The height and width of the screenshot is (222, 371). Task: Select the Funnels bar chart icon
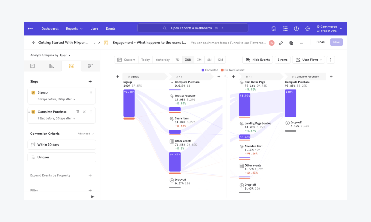pyautogui.click(x=52, y=66)
